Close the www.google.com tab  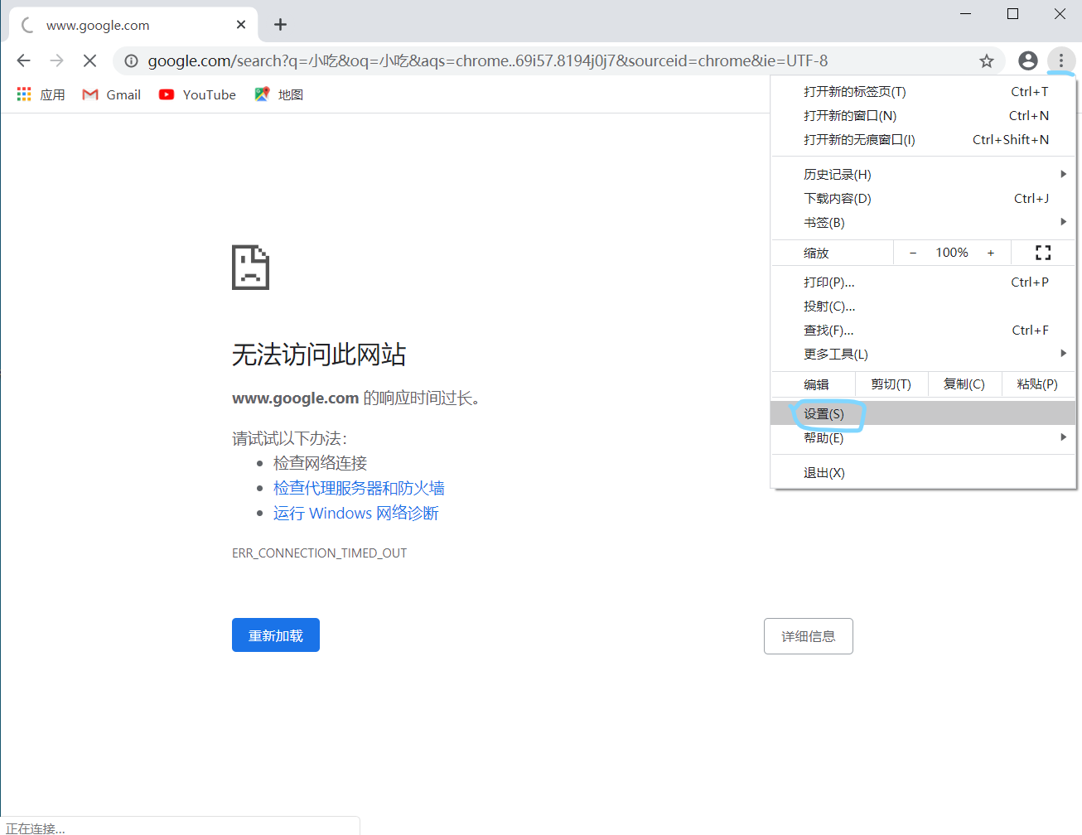[x=241, y=25]
